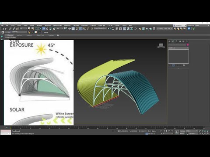
Task: Toggle Set Key mode
Action: tap(182, 133)
